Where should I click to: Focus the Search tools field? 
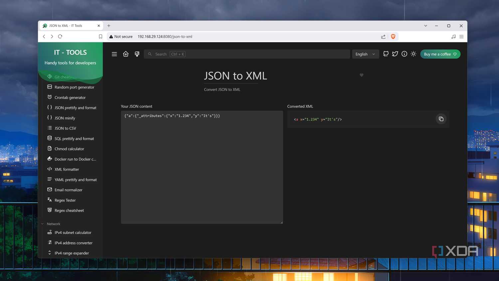click(x=247, y=54)
